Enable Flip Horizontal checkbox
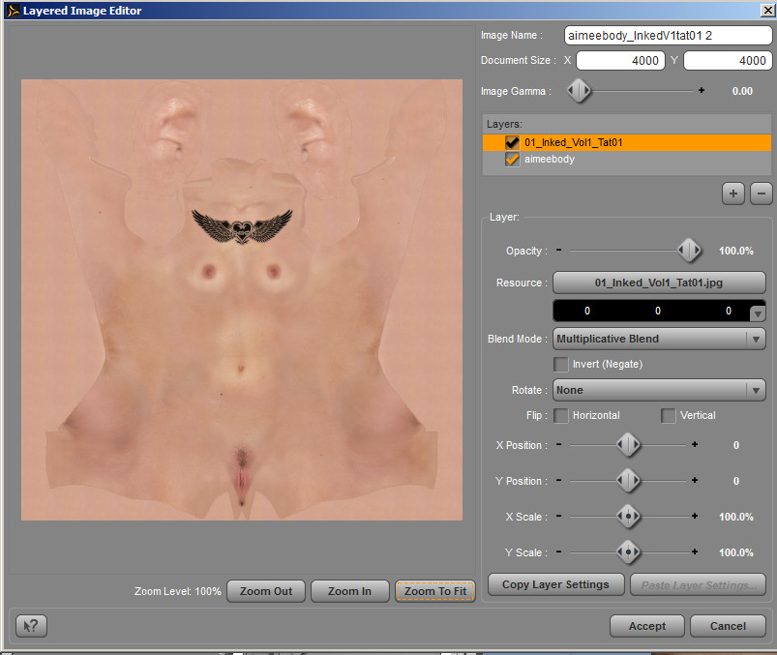 (x=561, y=415)
